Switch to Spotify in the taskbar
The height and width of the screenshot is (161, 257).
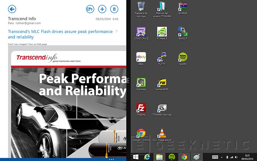171,157
